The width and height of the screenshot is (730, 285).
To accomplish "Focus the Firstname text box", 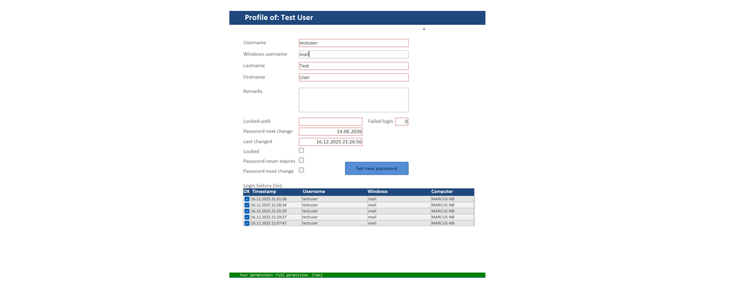I will coord(353,78).
